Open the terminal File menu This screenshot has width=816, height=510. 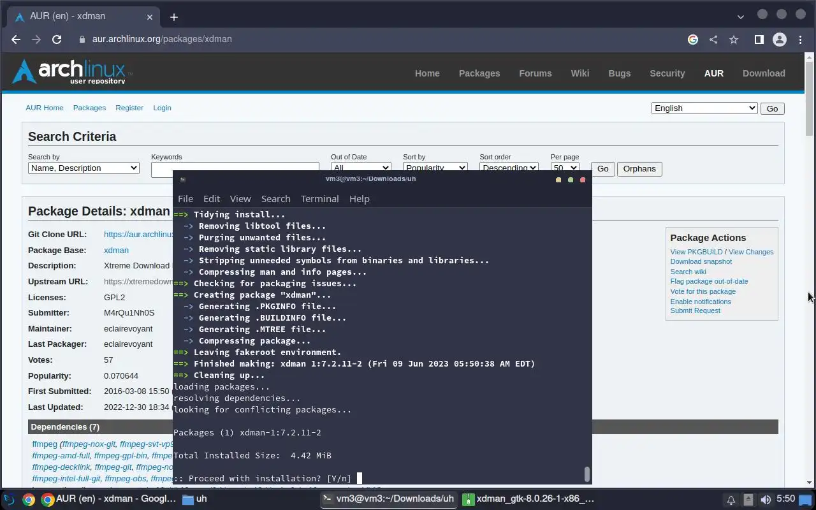click(x=186, y=199)
